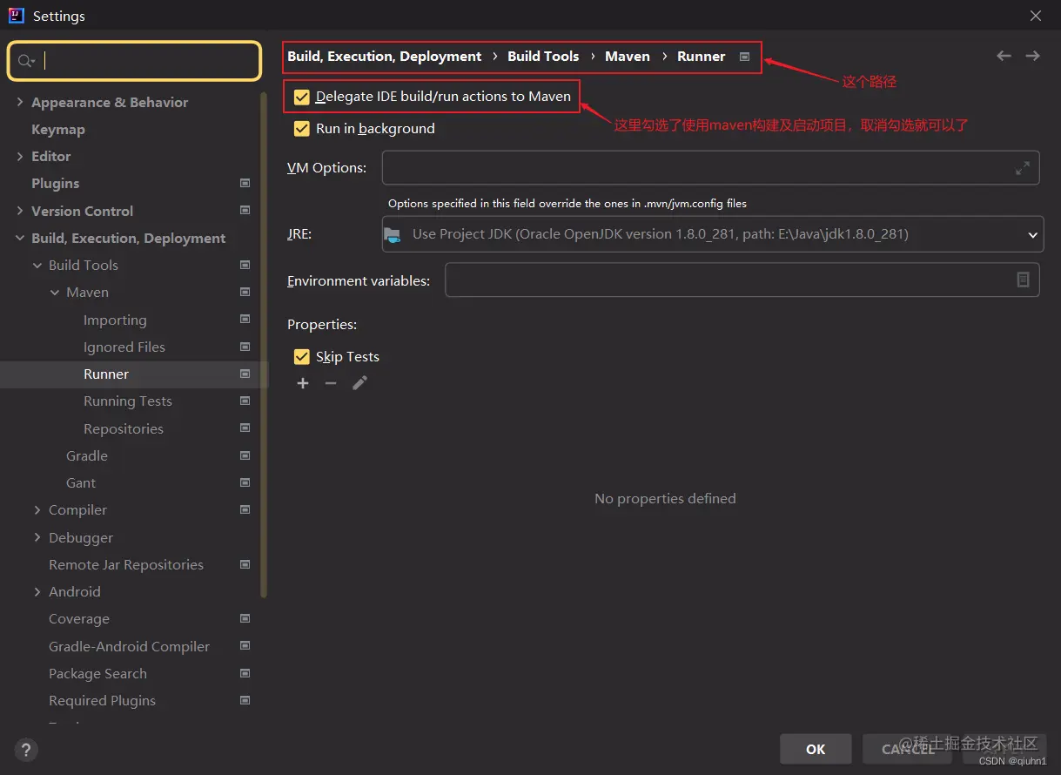Add a new Maven property
Viewport: 1061px width, 775px height.
[x=303, y=383]
